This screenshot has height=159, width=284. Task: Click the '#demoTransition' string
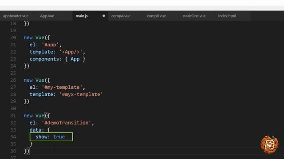click(x=67, y=123)
